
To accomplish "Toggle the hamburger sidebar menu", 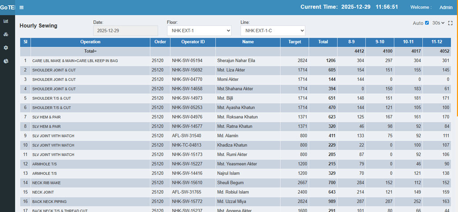I will [x=21, y=8].
